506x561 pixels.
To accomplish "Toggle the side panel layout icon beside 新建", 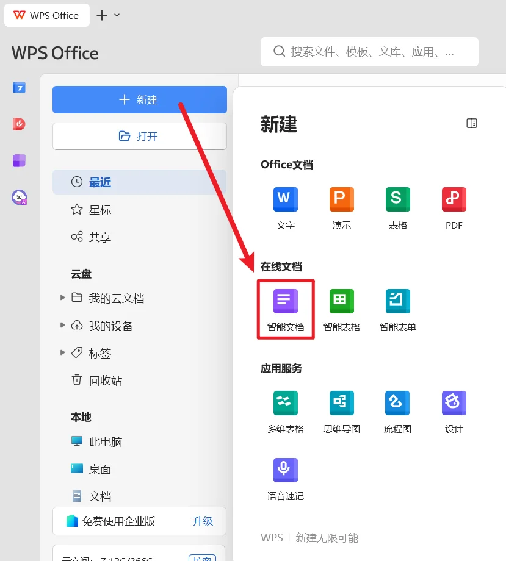I will (472, 123).
